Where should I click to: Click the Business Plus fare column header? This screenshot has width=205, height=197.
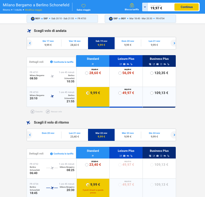(x=159, y=61)
